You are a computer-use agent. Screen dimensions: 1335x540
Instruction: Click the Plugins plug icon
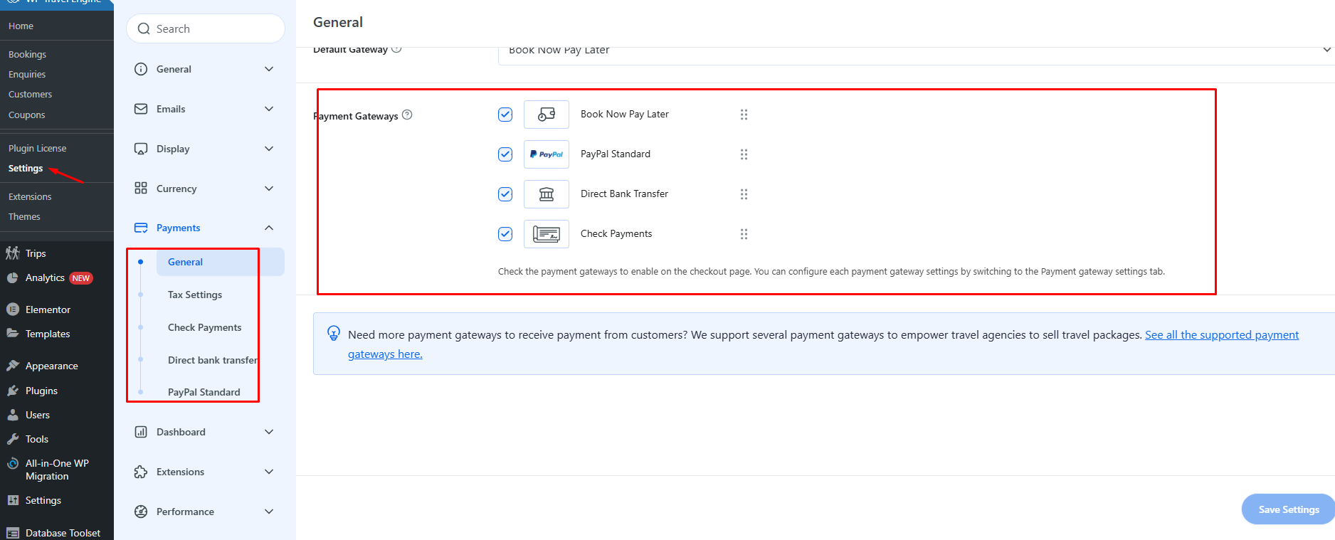(x=13, y=391)
